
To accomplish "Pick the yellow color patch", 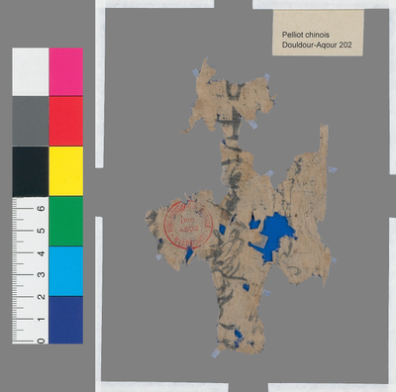I will tap(66, 171).
